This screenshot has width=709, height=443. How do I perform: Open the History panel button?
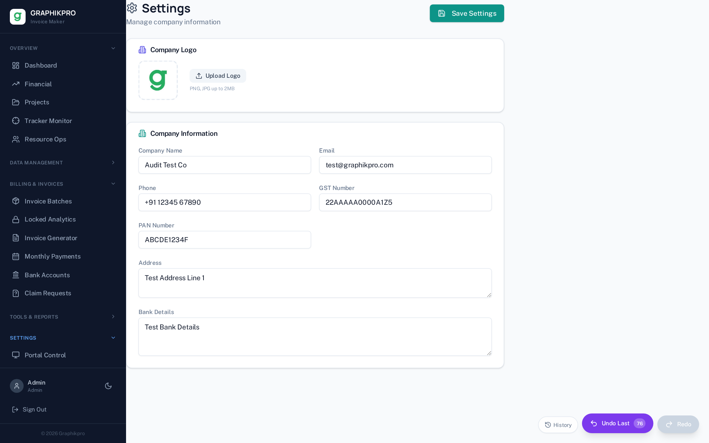click(x=558, y=425)
